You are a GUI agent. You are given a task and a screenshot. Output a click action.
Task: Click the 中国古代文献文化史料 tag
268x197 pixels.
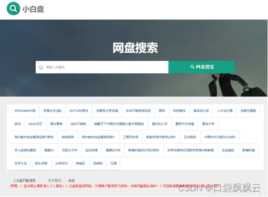coord(220,137)
